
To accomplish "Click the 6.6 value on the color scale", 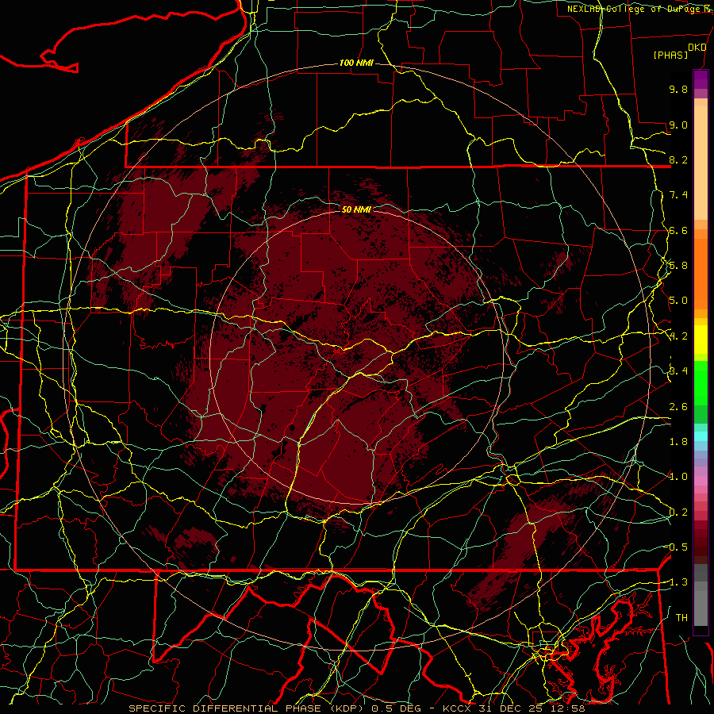I will [x=678, y=230].
